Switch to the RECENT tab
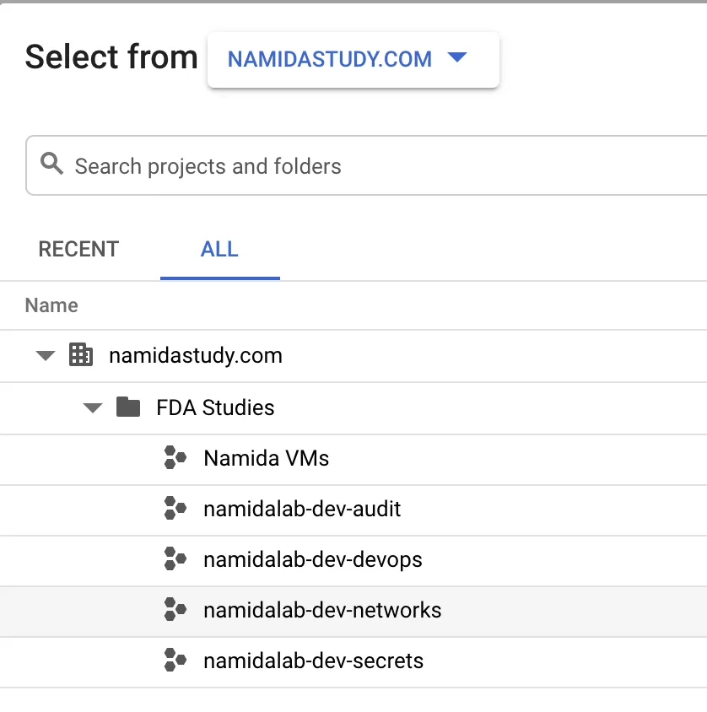Image resolution: width=707 pixels, height=712 pixels. tap(78, 249)
